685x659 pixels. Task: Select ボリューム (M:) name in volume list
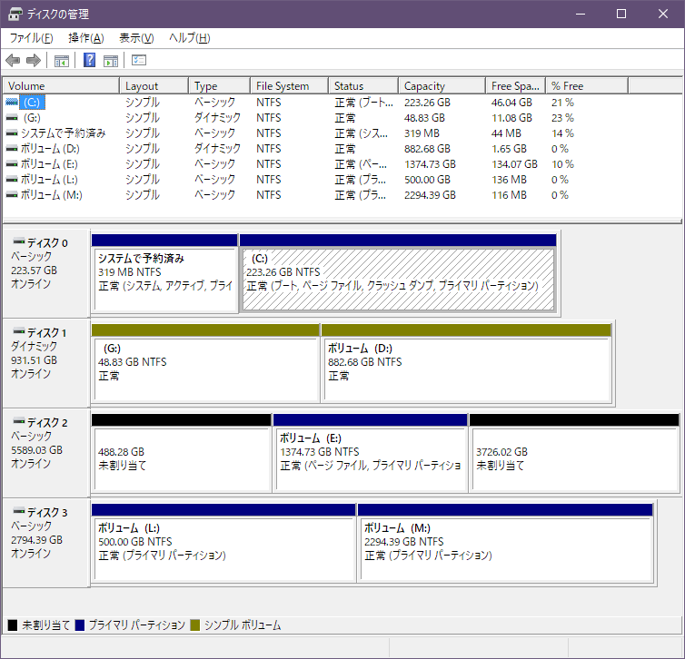tap(52, 194)
